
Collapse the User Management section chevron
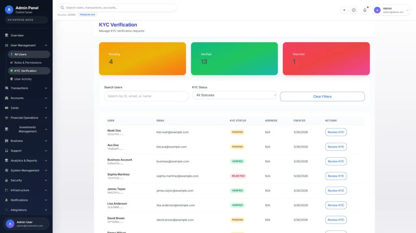coord(46,45)
